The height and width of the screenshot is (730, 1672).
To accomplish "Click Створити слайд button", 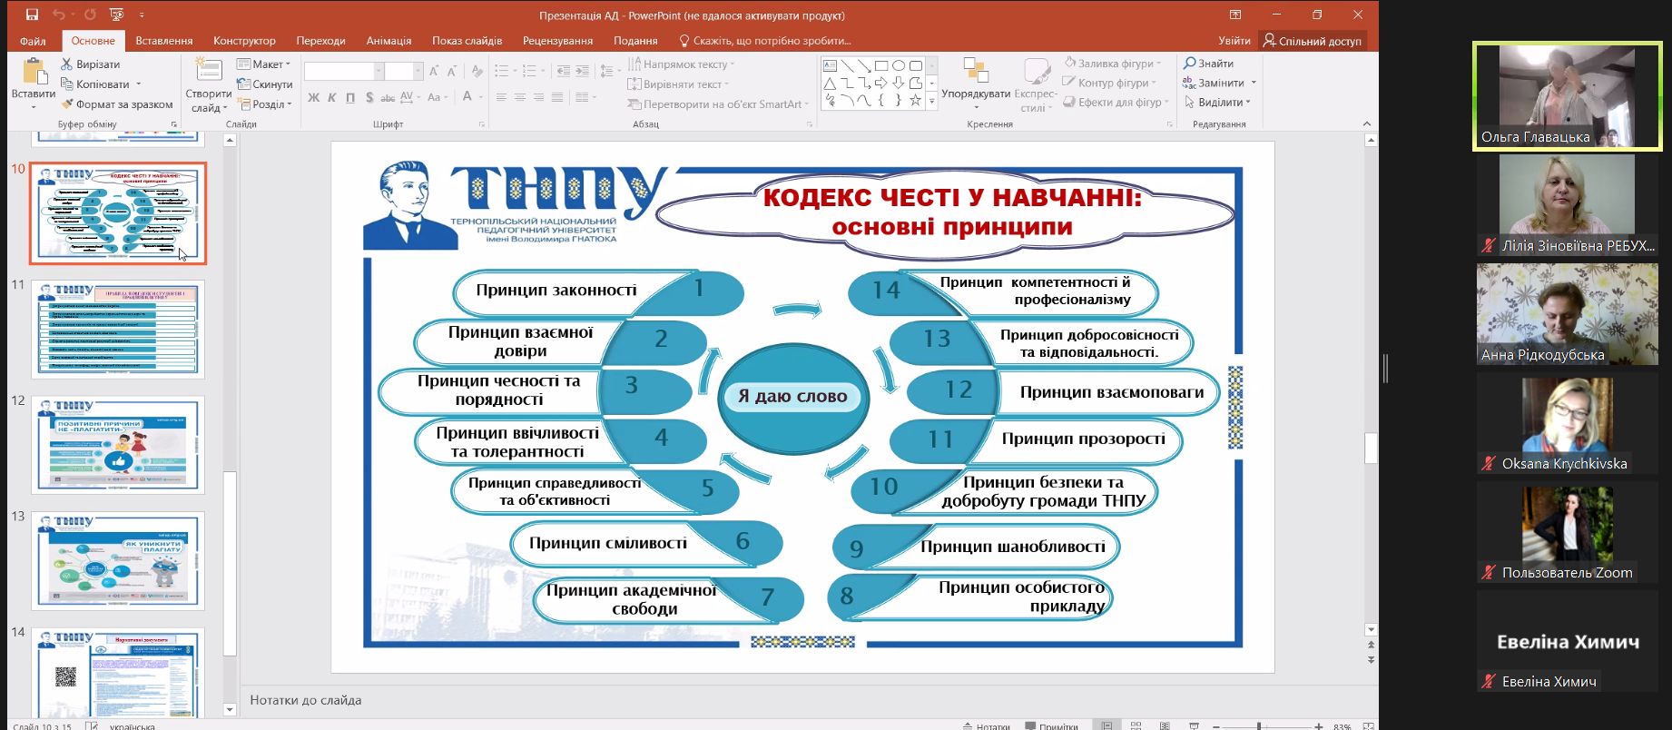I will [x=209, y=85].
